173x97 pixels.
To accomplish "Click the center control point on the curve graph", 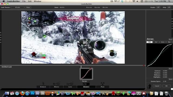I will coord(159,55).
